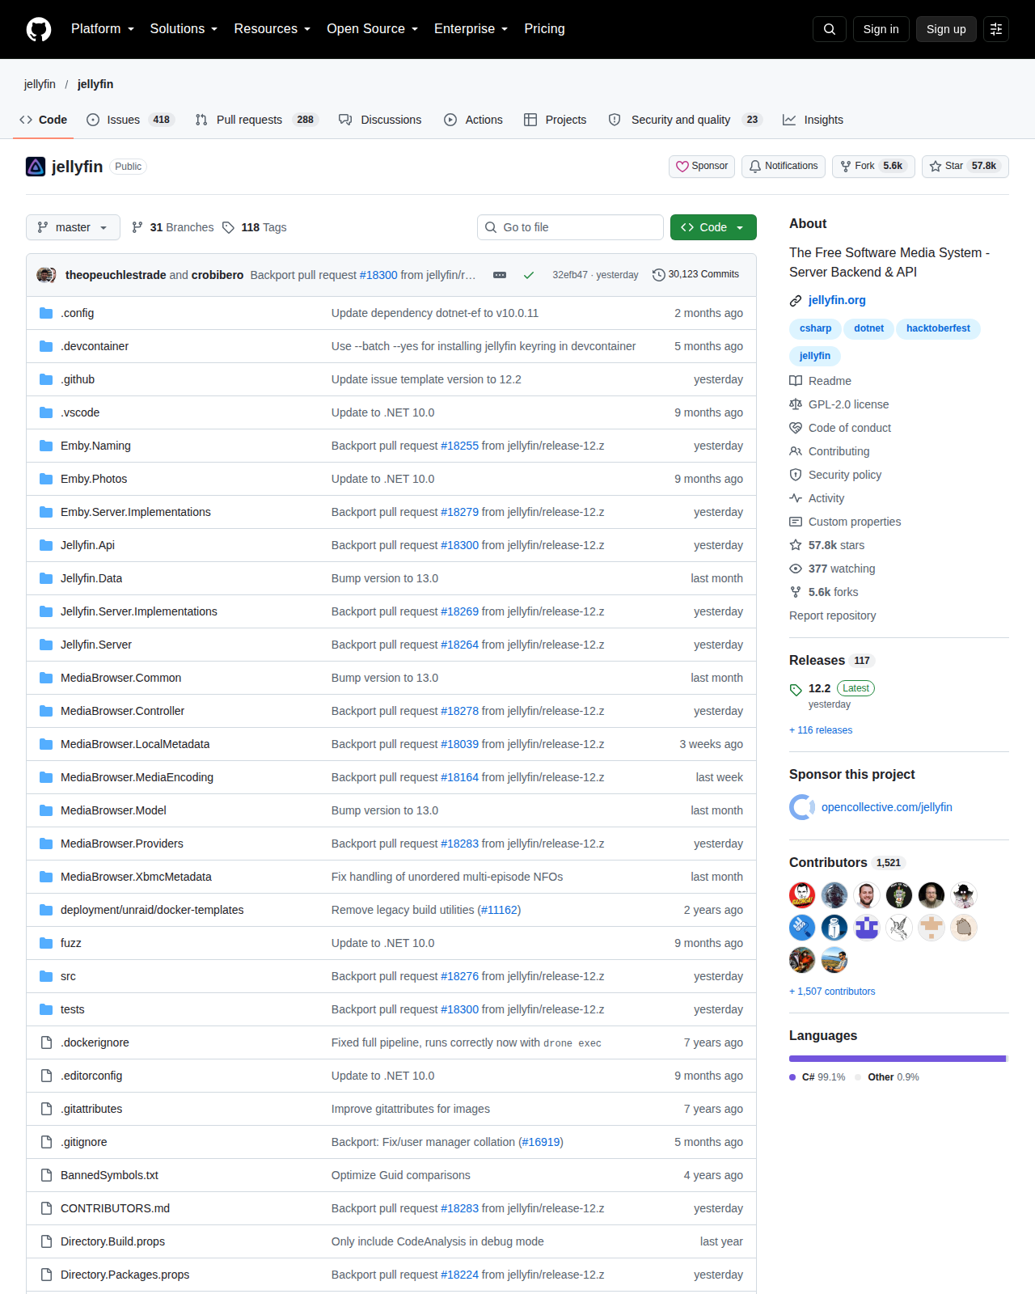This screenshot has width=1035, height=1294.
Task: Expand the Solutions menu
Action: click(x=184, y=29)
